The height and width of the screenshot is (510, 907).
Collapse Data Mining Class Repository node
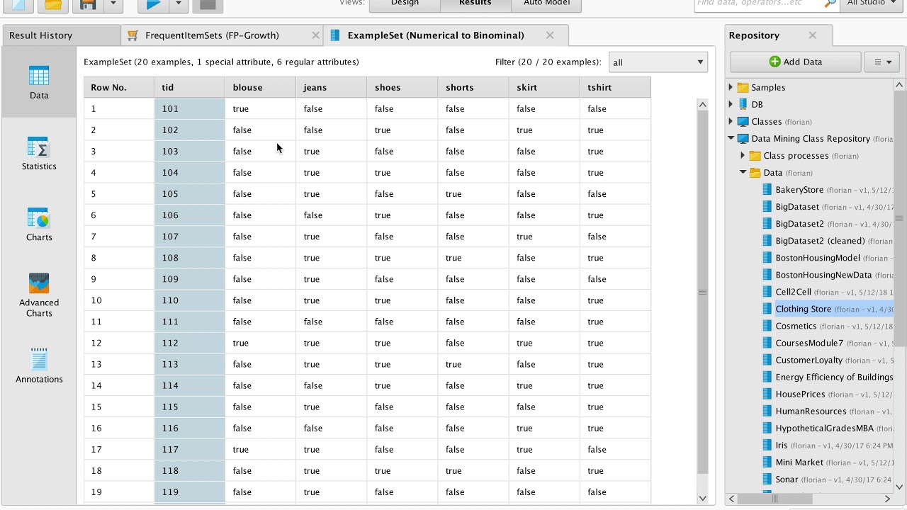click(x=731, y=139)
